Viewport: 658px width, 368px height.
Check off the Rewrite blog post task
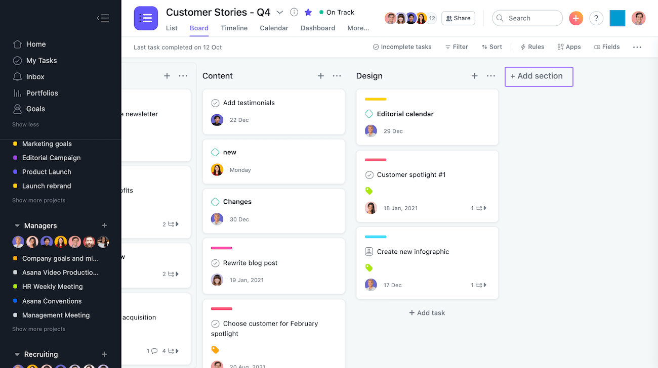tap(215, 263)
